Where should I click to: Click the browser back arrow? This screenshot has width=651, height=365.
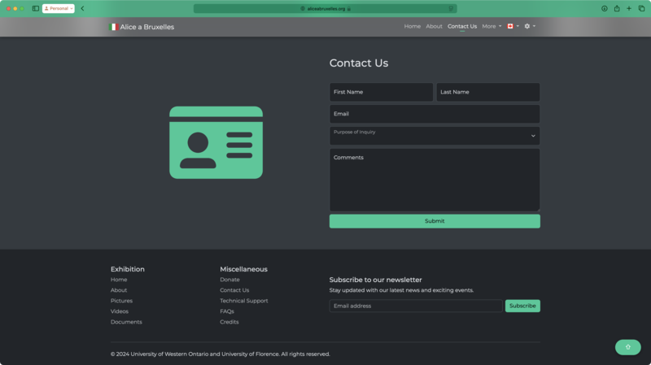(x=82, y=8)
